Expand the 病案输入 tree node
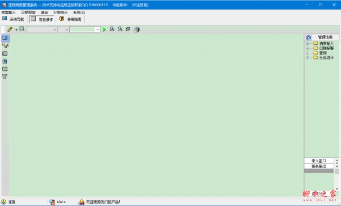Image resolution: width=341 pixels, height=206 pixels. [x=307, y=44]
